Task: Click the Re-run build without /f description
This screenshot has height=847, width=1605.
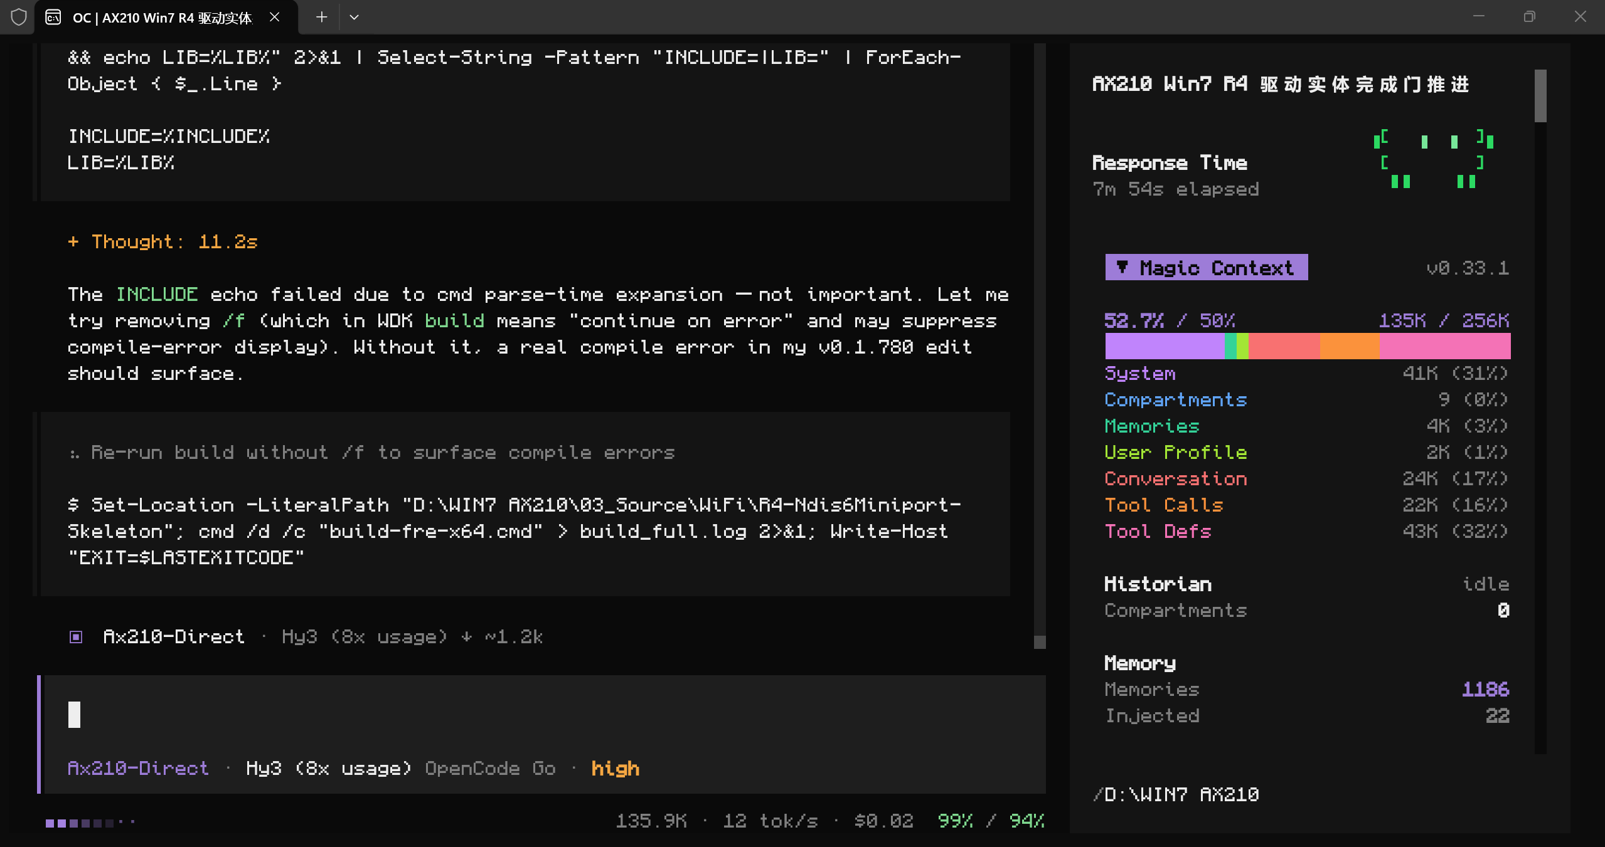Action: [383, 453]
